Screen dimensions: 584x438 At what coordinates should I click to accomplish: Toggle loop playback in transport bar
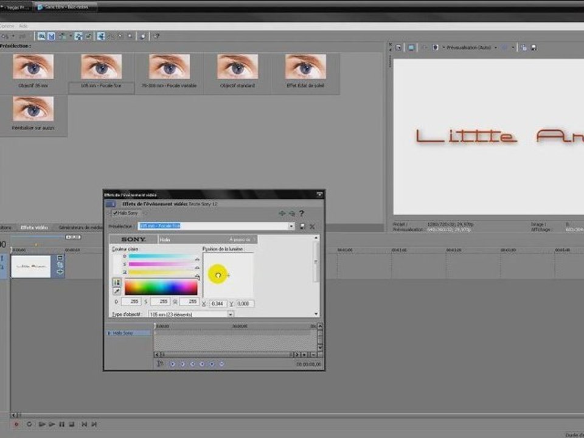pos(29,424)
